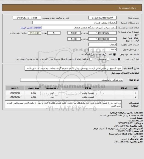The height and width of the screenshot is (159, 144).
Task: Tick the Islamic treasury bonds payment checkbox
Action: (91, 59)
